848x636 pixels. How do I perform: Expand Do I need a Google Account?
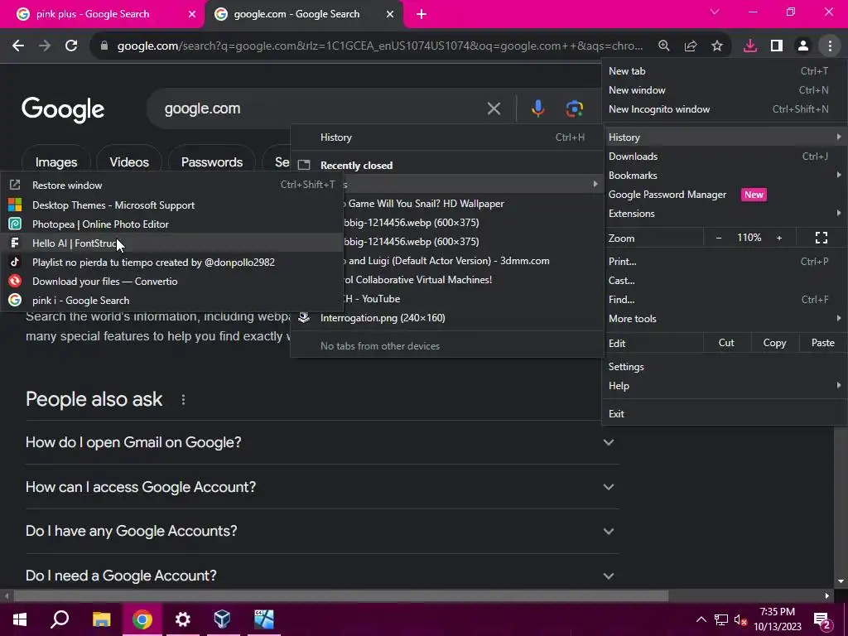point(322,576)
